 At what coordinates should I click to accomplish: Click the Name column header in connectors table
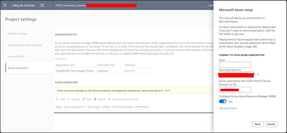pos(59,107)
